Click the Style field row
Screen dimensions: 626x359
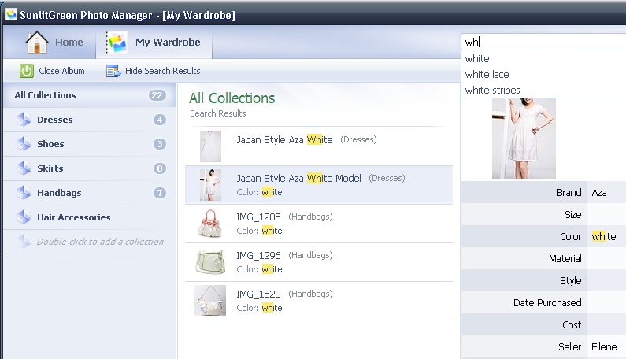coord(544,281)
